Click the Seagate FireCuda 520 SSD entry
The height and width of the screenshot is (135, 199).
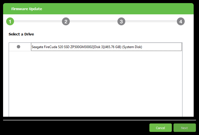[x=106, y=47]
